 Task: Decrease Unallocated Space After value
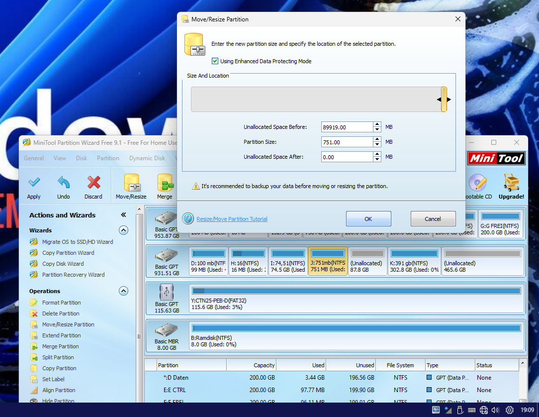[377, 159]
